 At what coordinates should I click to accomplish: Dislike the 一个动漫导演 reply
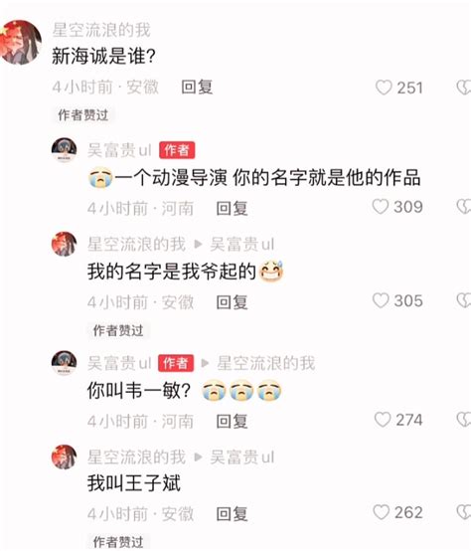[464, 207]
